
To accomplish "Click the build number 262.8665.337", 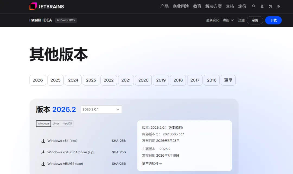I will click(x=173, y=134).
